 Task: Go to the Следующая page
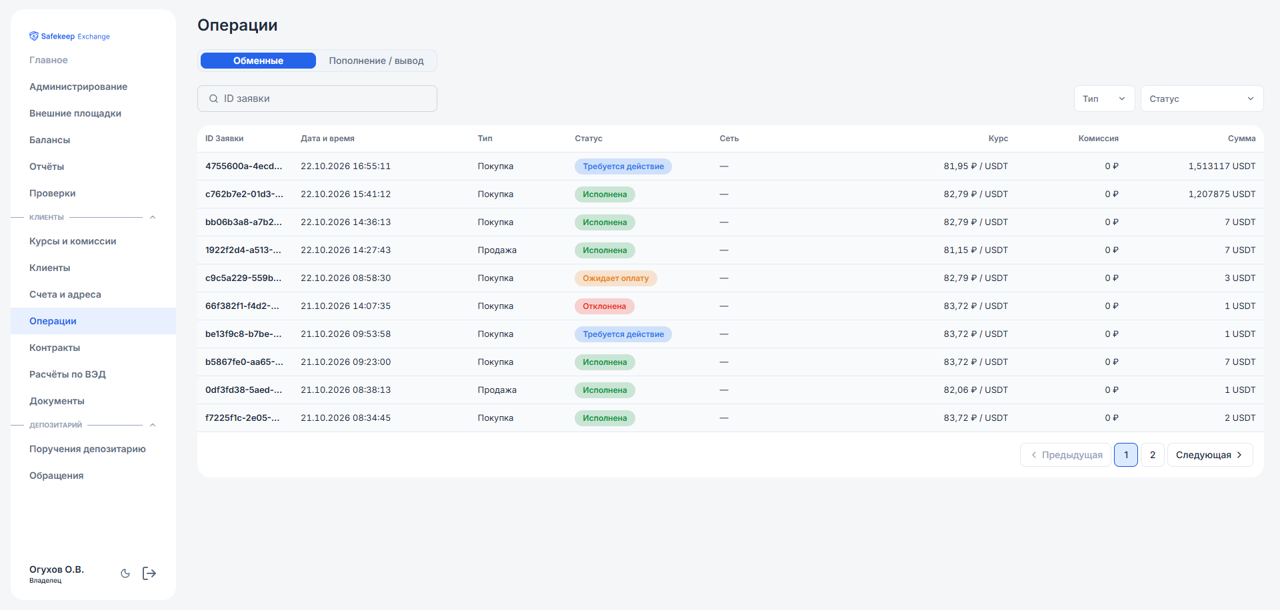tap(1210, 455)
